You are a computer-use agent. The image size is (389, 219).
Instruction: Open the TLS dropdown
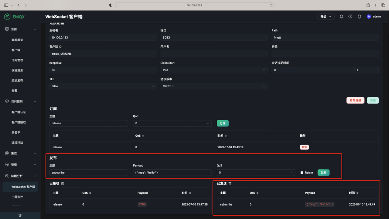point(103,86)
